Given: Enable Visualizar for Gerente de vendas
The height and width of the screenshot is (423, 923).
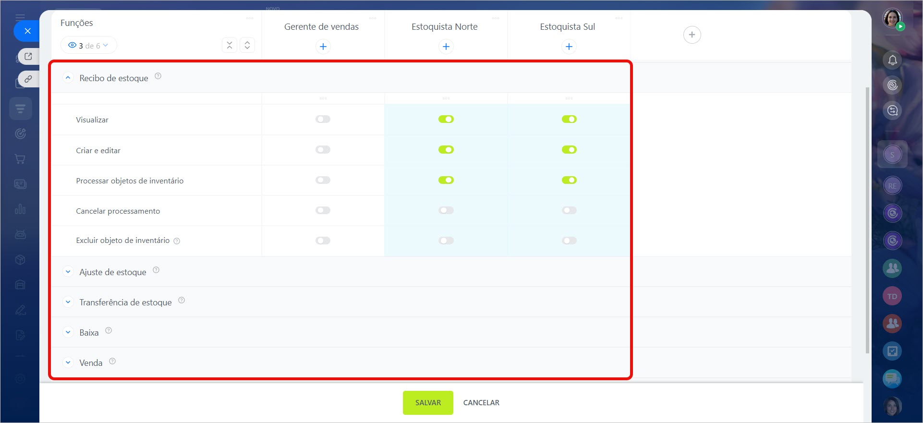Looking at the screenshot, I should 323,119.
